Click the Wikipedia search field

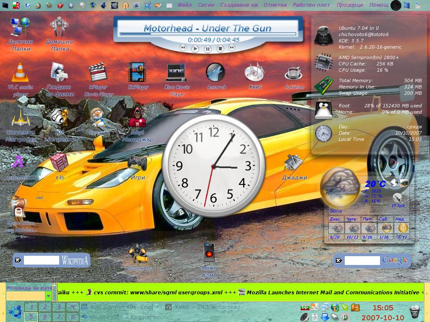point(42,260)
